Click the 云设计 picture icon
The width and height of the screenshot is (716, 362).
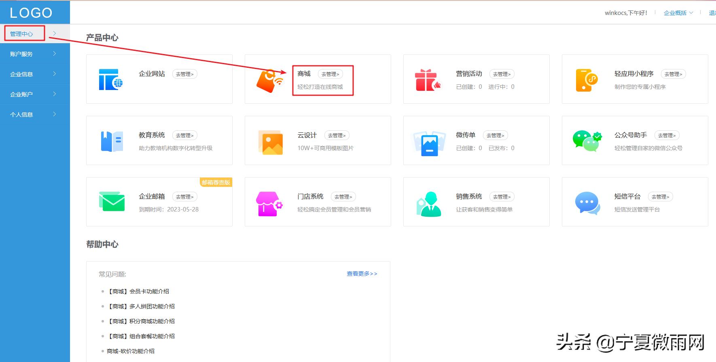click(x=270, y=142)
